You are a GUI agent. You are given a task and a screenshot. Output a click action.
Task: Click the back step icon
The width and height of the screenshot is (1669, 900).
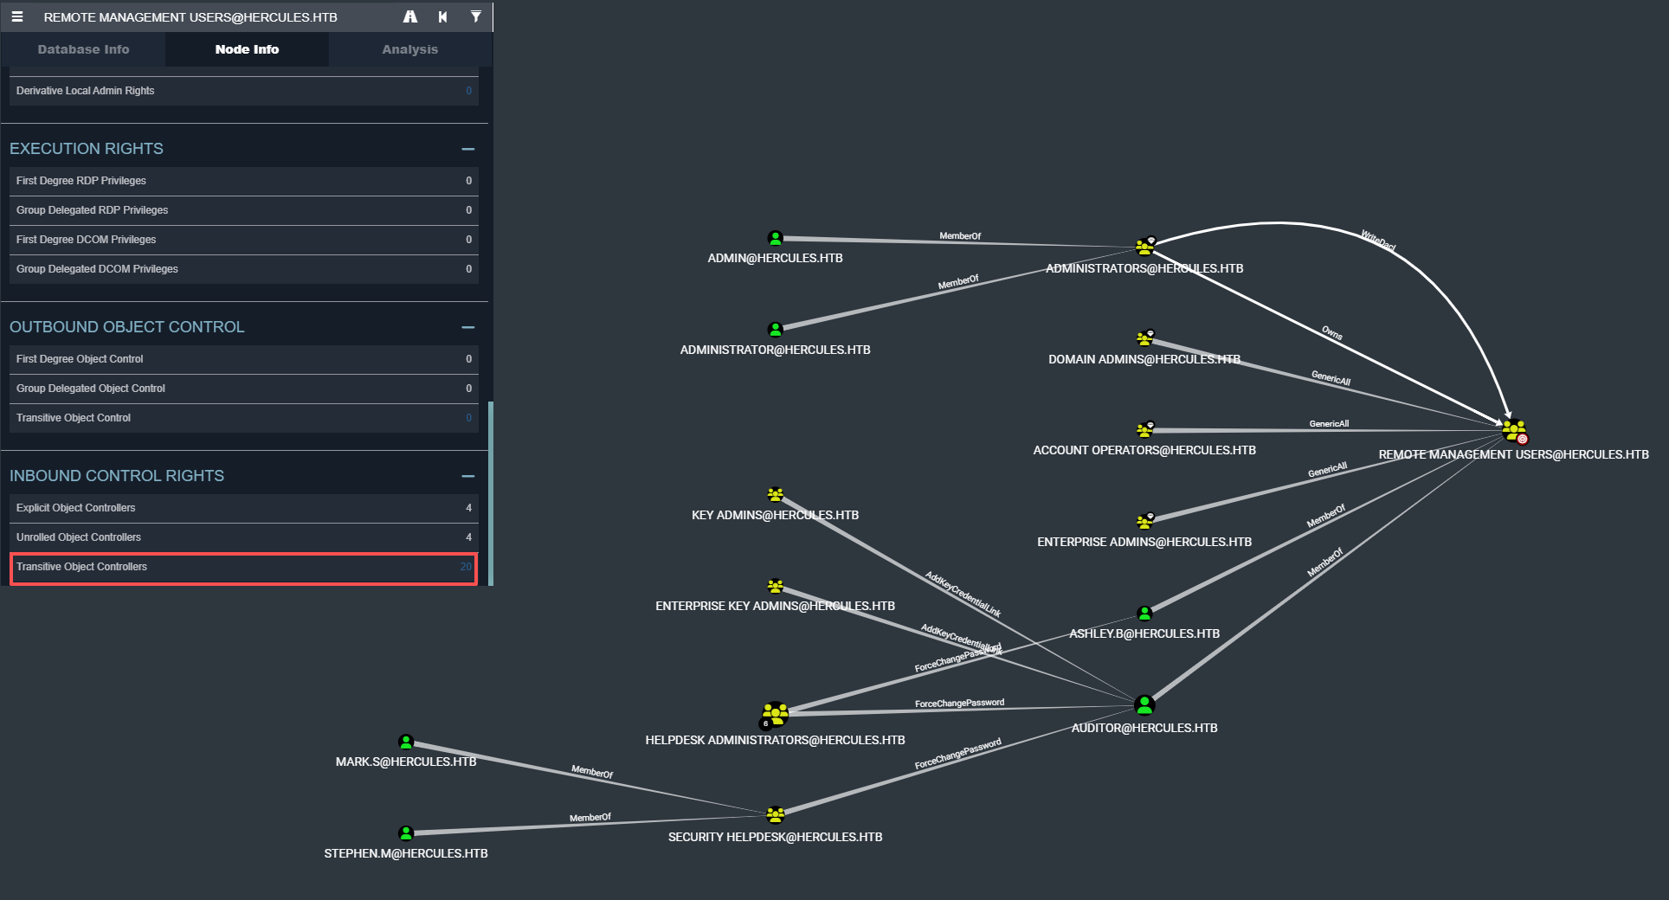pos(443,16)
